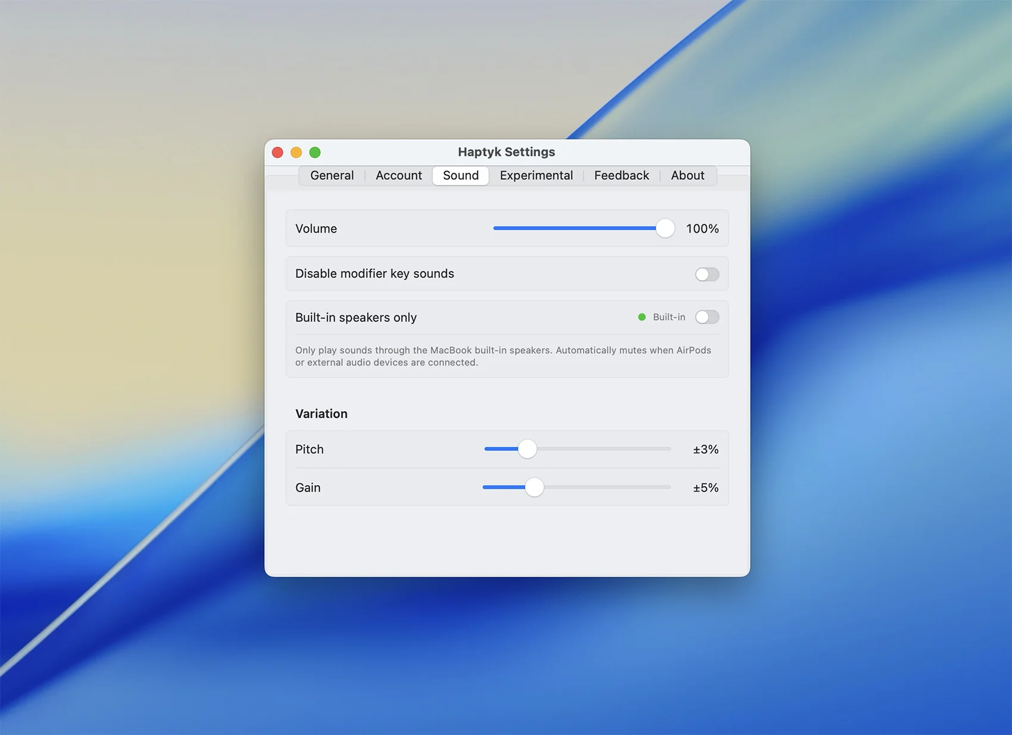
Task: Select the Sound tab
Action: pyautogui.click(x=460, y=176)
